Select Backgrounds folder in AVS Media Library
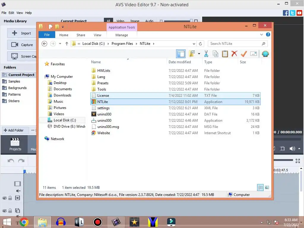Image resolution: width=304 pixels, height=228 pixels. tap(17, 88)
